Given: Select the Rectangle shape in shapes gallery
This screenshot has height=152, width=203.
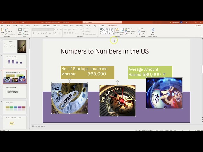Looking at the screenshot, I should tap(107, 29).
